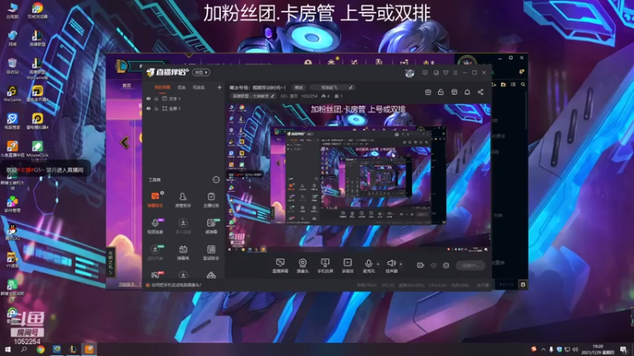Click the record icon beside the speaker control
The width and height of the screenshot is (634, 356).
421,265
